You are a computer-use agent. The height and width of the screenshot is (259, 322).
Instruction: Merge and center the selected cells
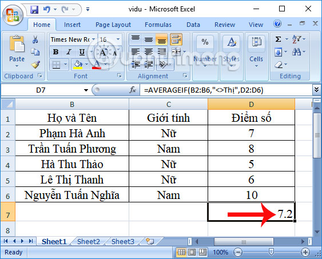click(176, 52)
